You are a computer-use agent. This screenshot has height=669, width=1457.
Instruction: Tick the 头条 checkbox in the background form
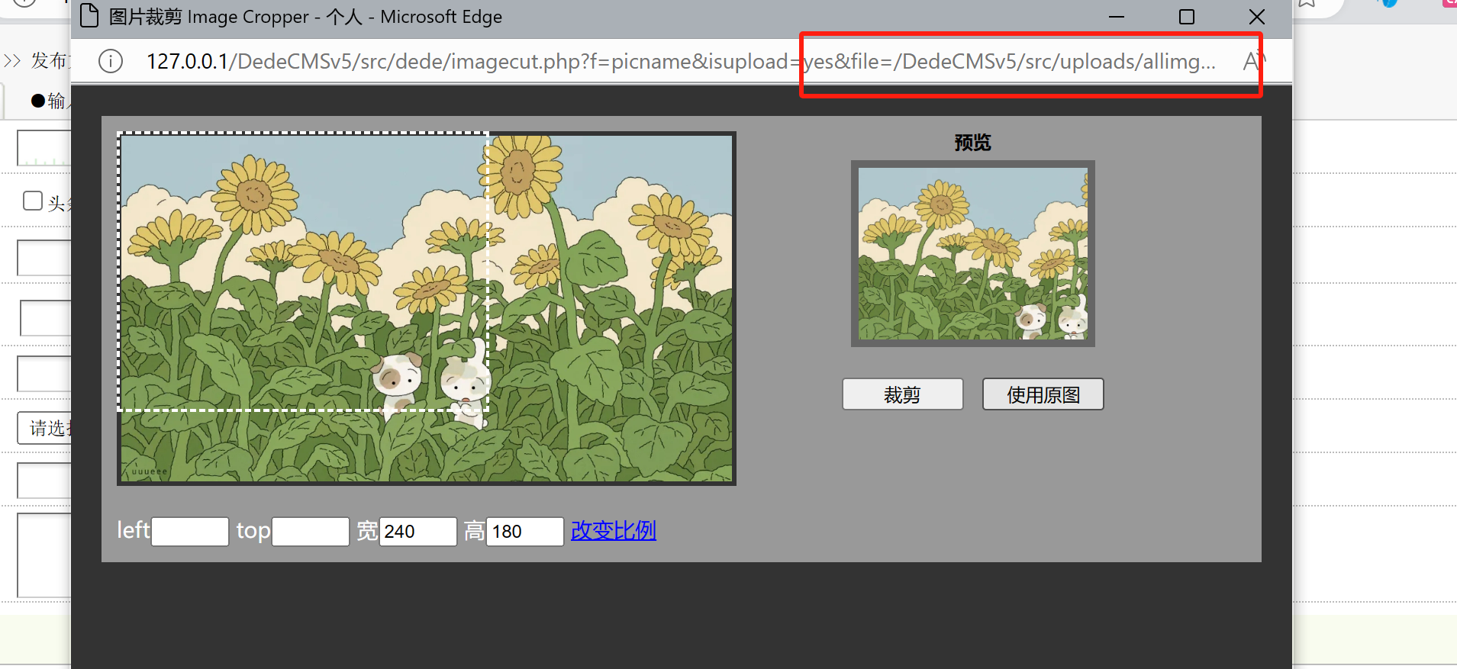[x=33, y=201]
